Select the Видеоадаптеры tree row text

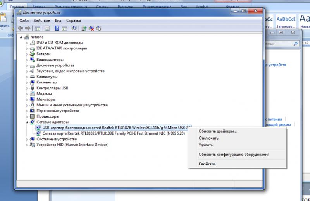(x=50, y=60)
